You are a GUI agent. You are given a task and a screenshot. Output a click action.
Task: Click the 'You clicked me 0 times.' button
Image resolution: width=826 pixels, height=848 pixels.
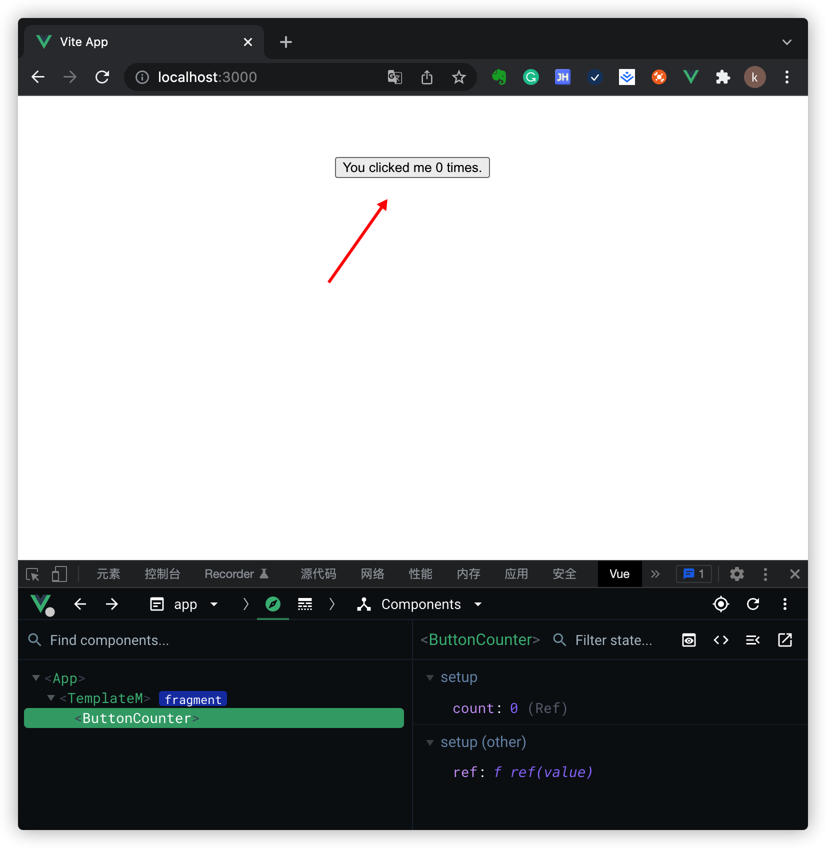tap(412, 167)
